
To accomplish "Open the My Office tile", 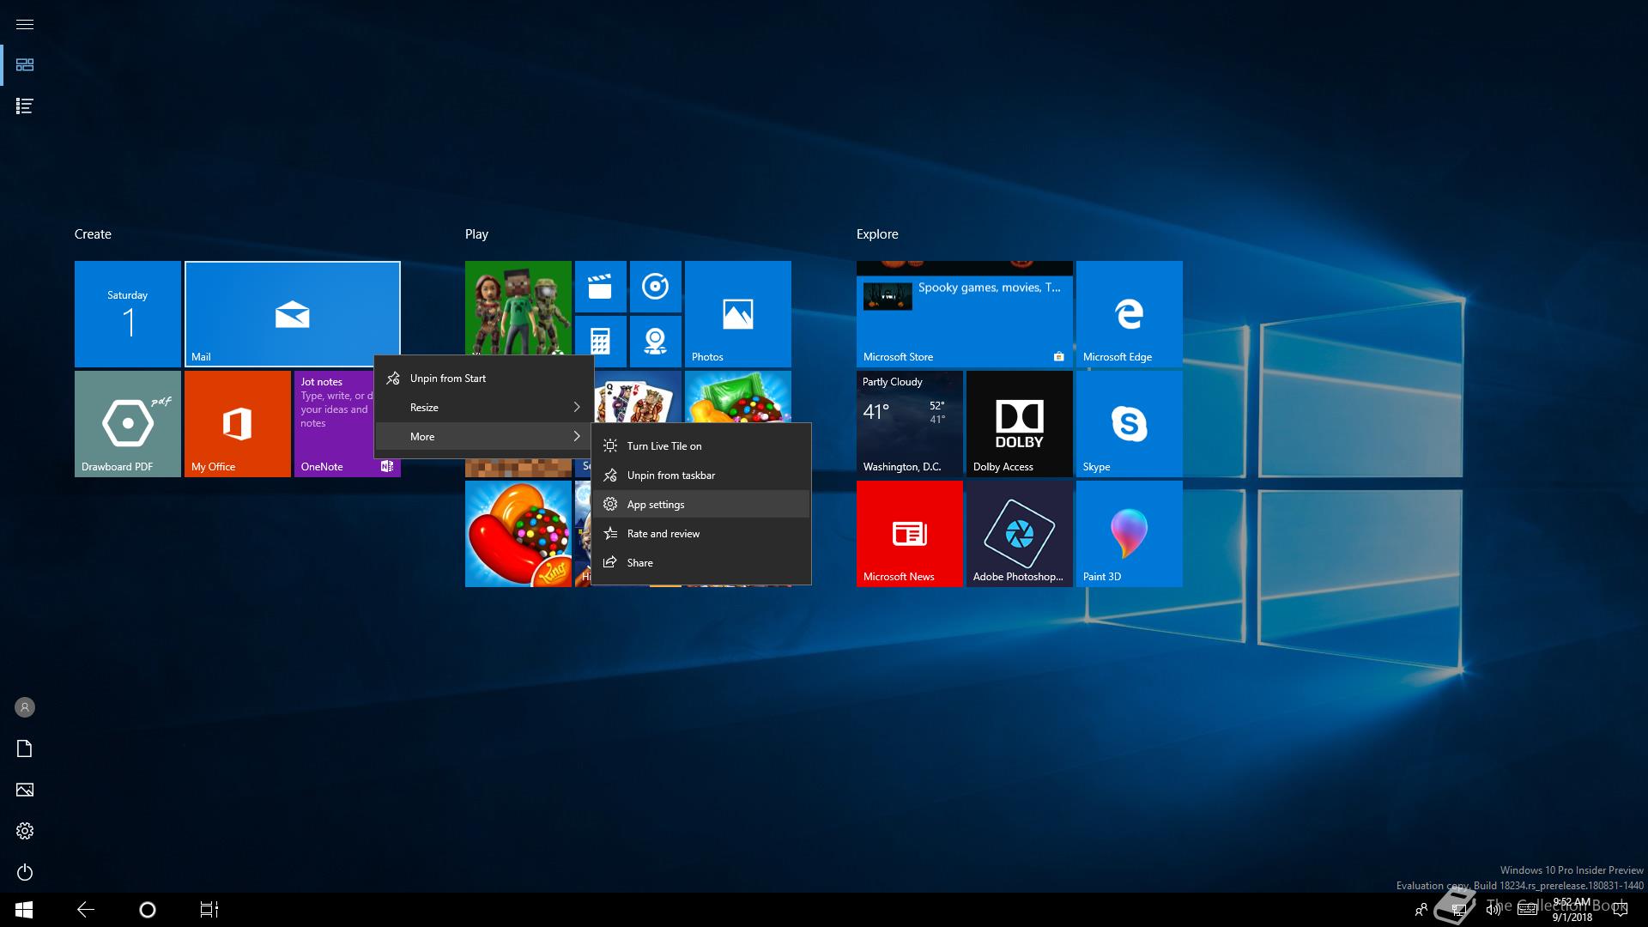I will pos(237,423).
